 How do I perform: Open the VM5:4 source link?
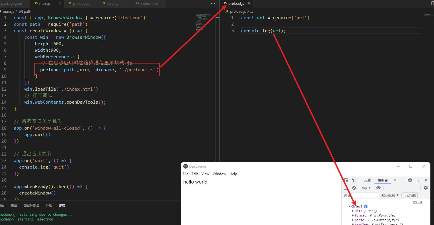point(417,202)
